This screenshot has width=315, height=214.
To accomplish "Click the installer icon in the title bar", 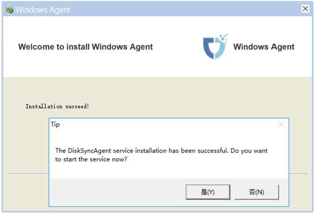I will [9, 9].
